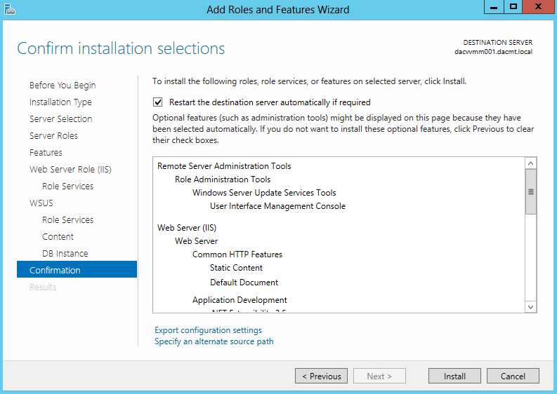Screen dimensions: 557x394
Task: Select 'Common HTTP Features' entry
Action: [237, 254]
